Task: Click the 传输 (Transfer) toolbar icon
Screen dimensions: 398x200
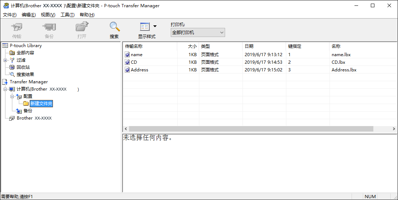Action: pos(17,27)
